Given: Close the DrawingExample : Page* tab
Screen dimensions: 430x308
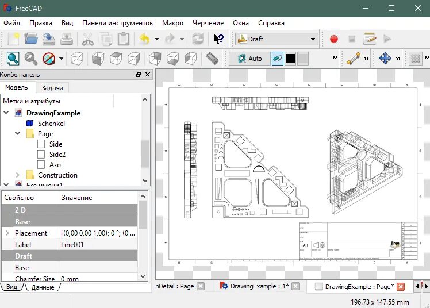Looking at the screenshot, I should click(401, 287).
